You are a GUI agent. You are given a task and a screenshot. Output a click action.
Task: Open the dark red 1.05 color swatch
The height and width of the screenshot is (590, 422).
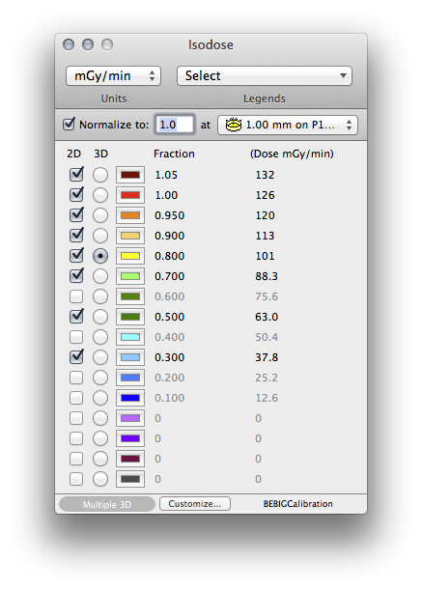click(130, 175)
